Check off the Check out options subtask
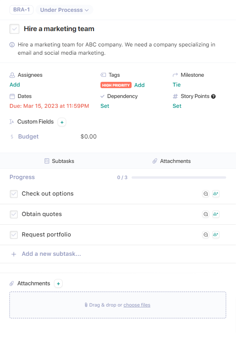 [14, 194]
